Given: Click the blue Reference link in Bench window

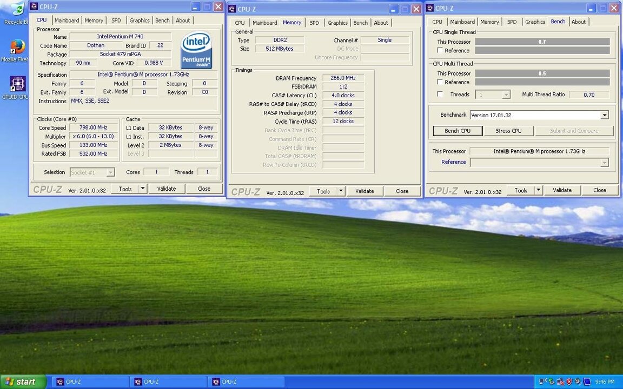Looking at the screenshot, I should tap(453, 162).
